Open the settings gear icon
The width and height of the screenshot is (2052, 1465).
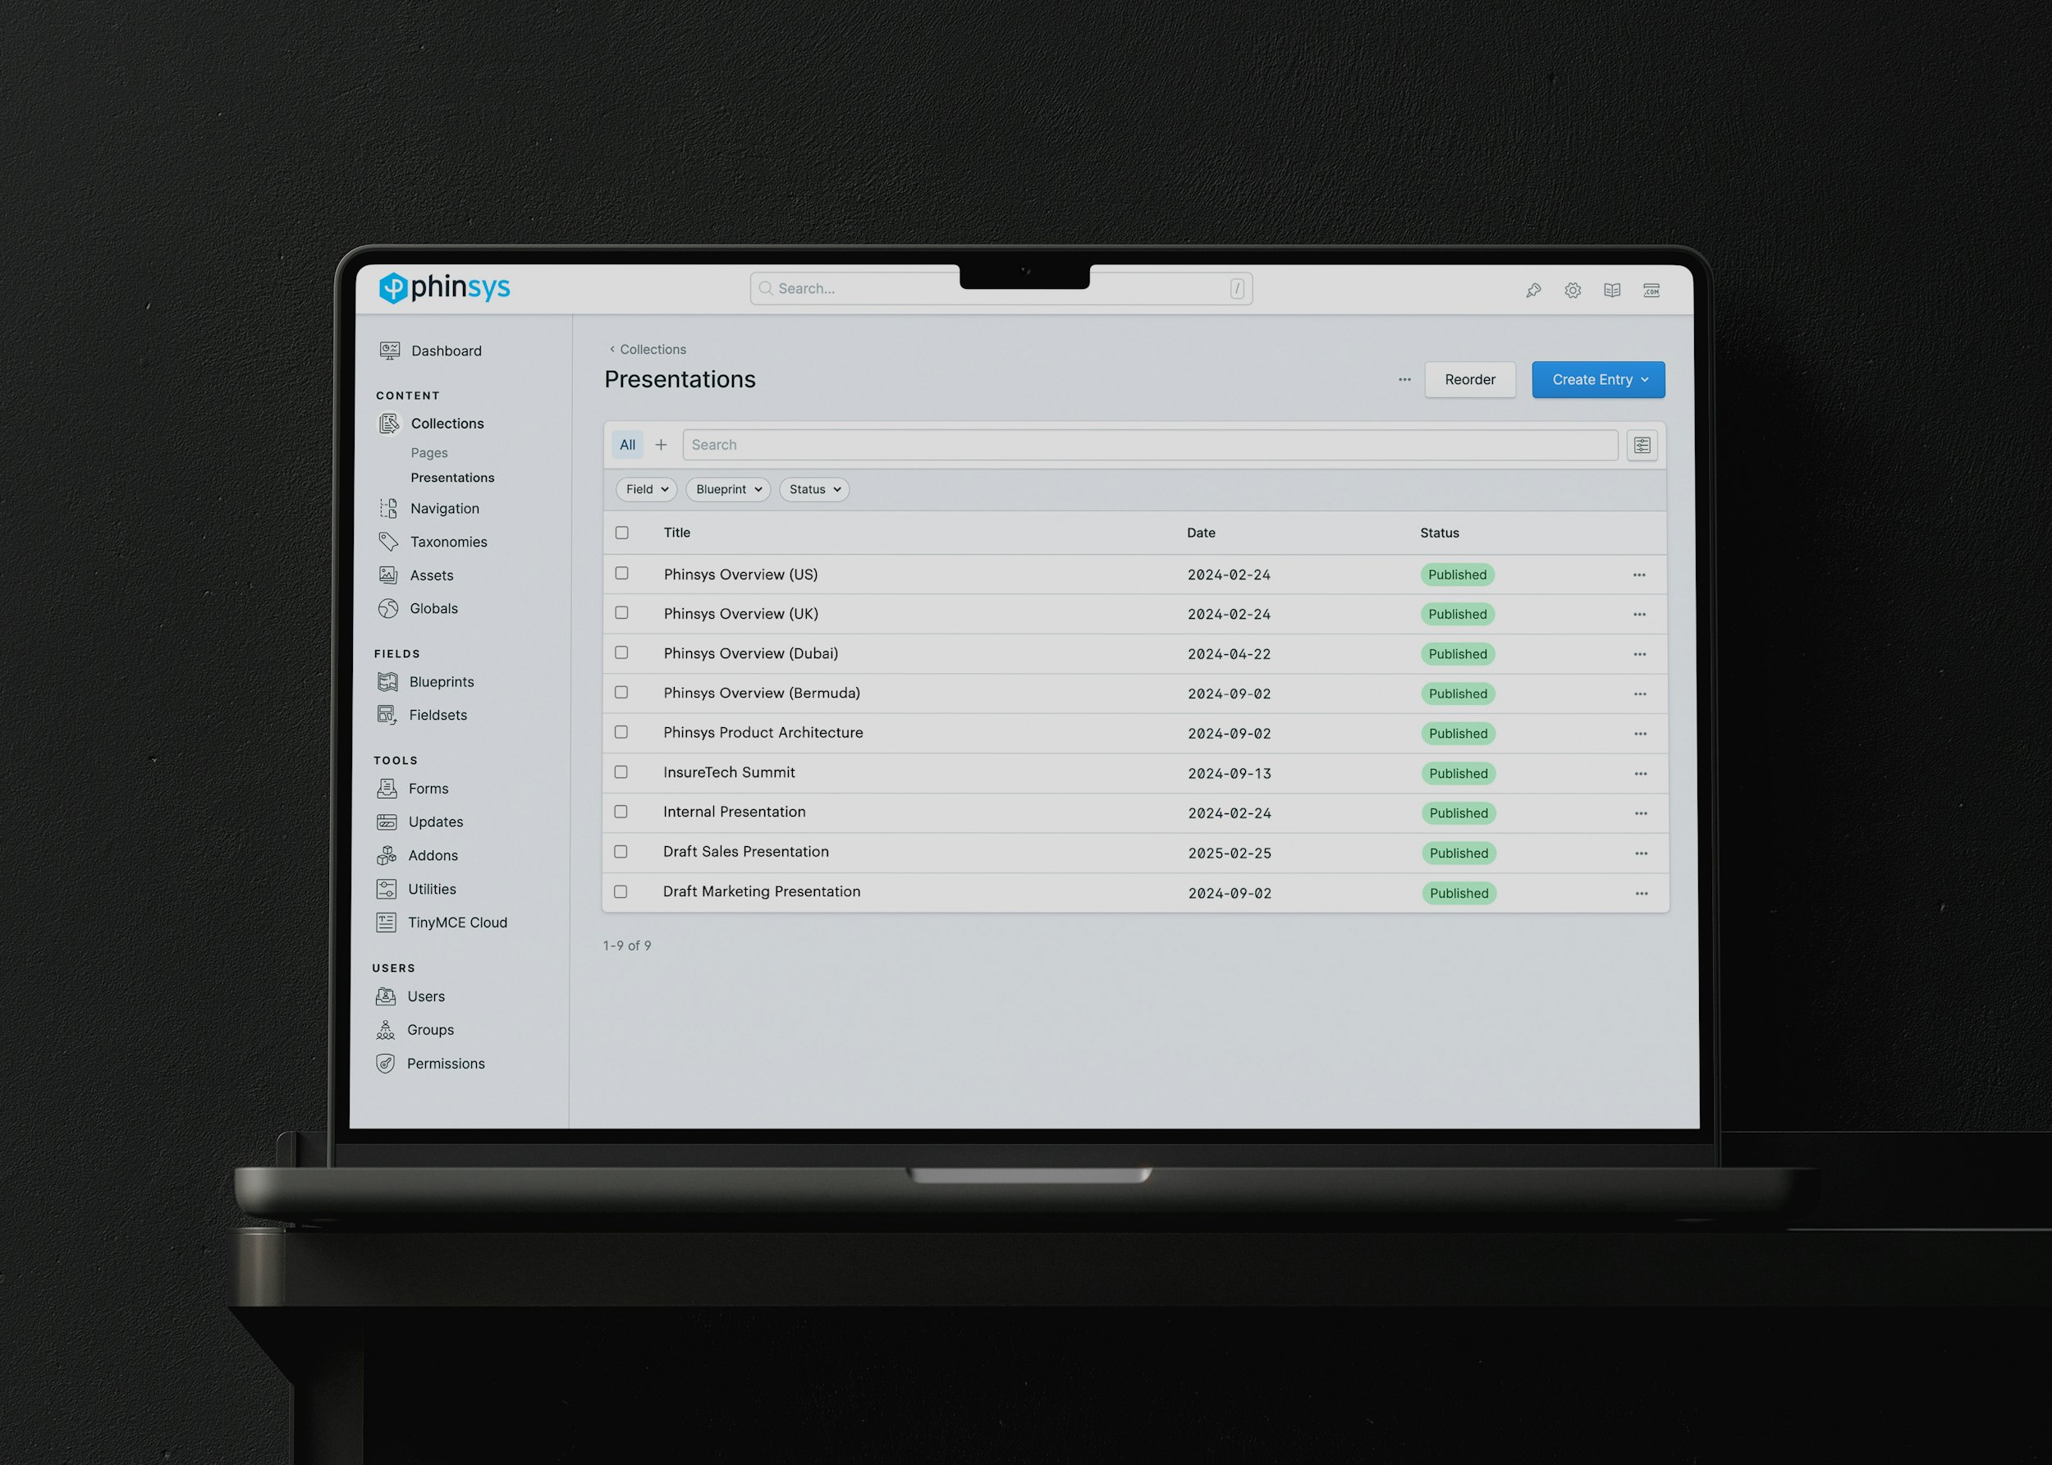point(1572,291)
